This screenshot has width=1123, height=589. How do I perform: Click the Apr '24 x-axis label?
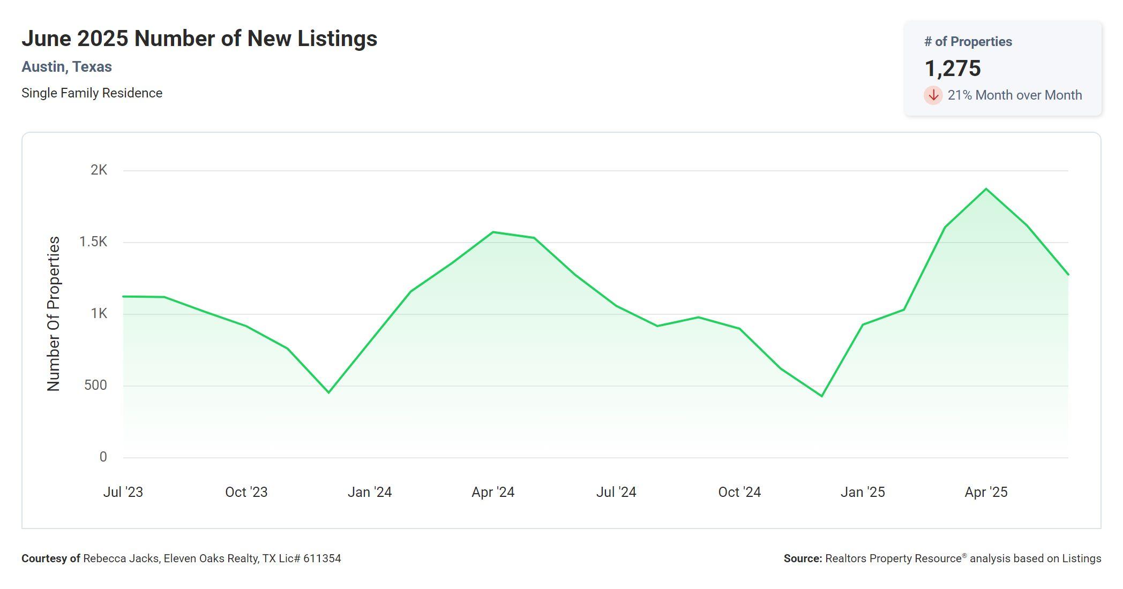coord(492,492)
